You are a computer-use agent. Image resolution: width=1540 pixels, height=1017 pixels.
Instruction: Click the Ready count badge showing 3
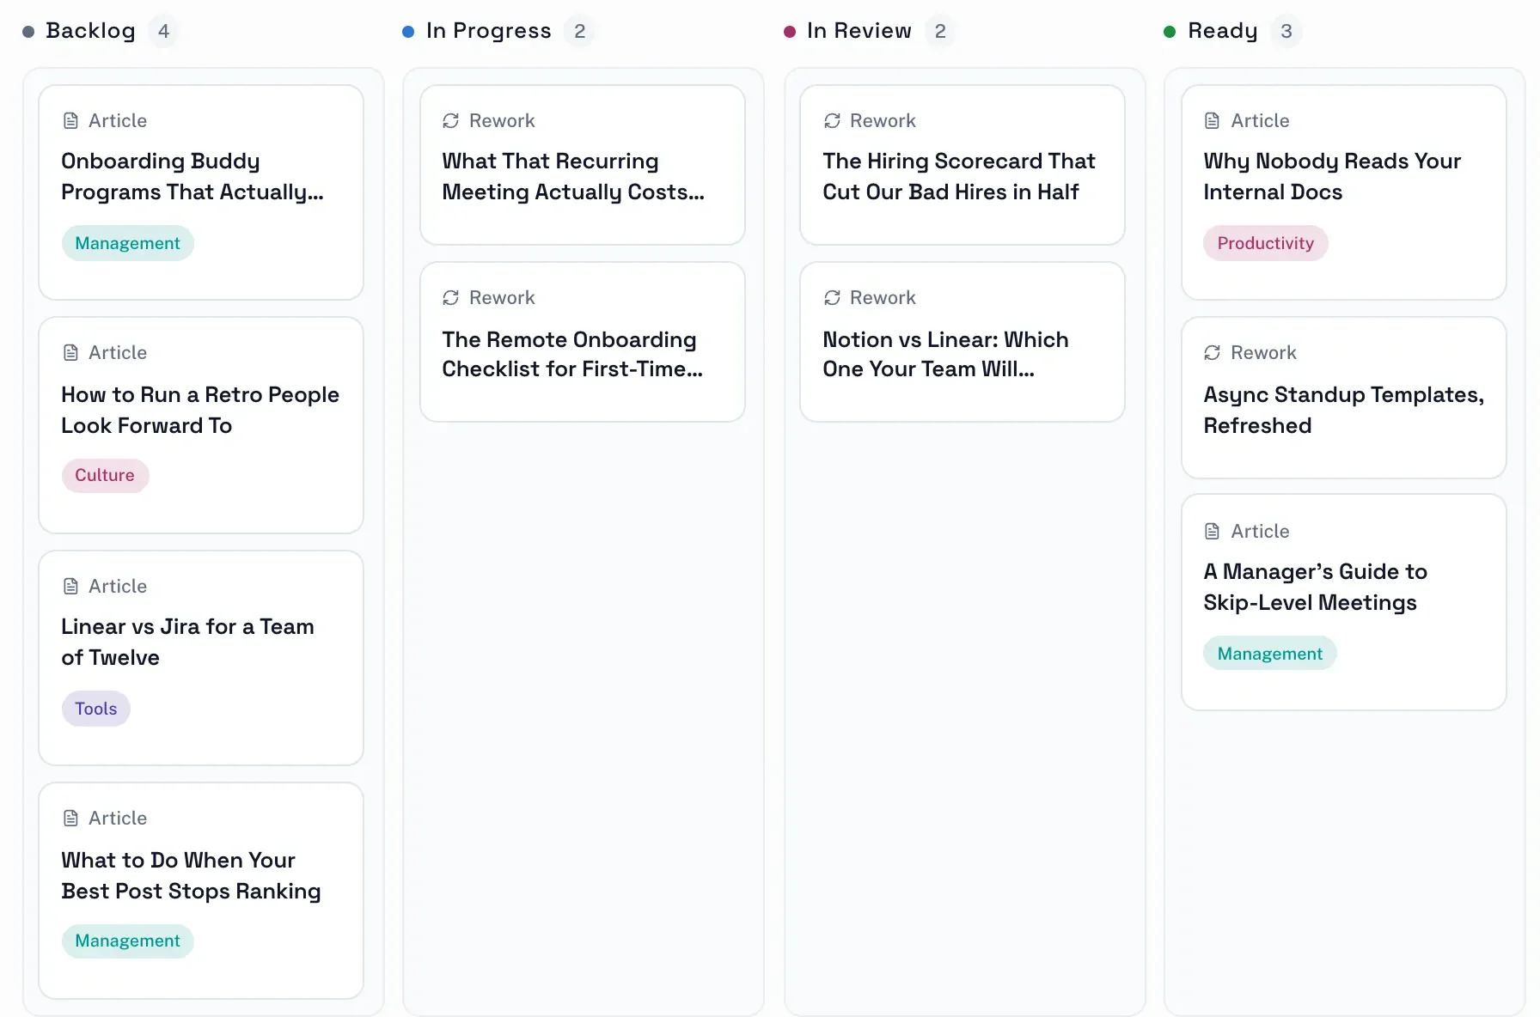[1286, 32]
